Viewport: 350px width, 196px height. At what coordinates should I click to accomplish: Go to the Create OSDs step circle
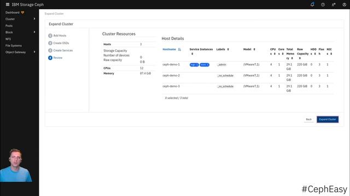50,43
